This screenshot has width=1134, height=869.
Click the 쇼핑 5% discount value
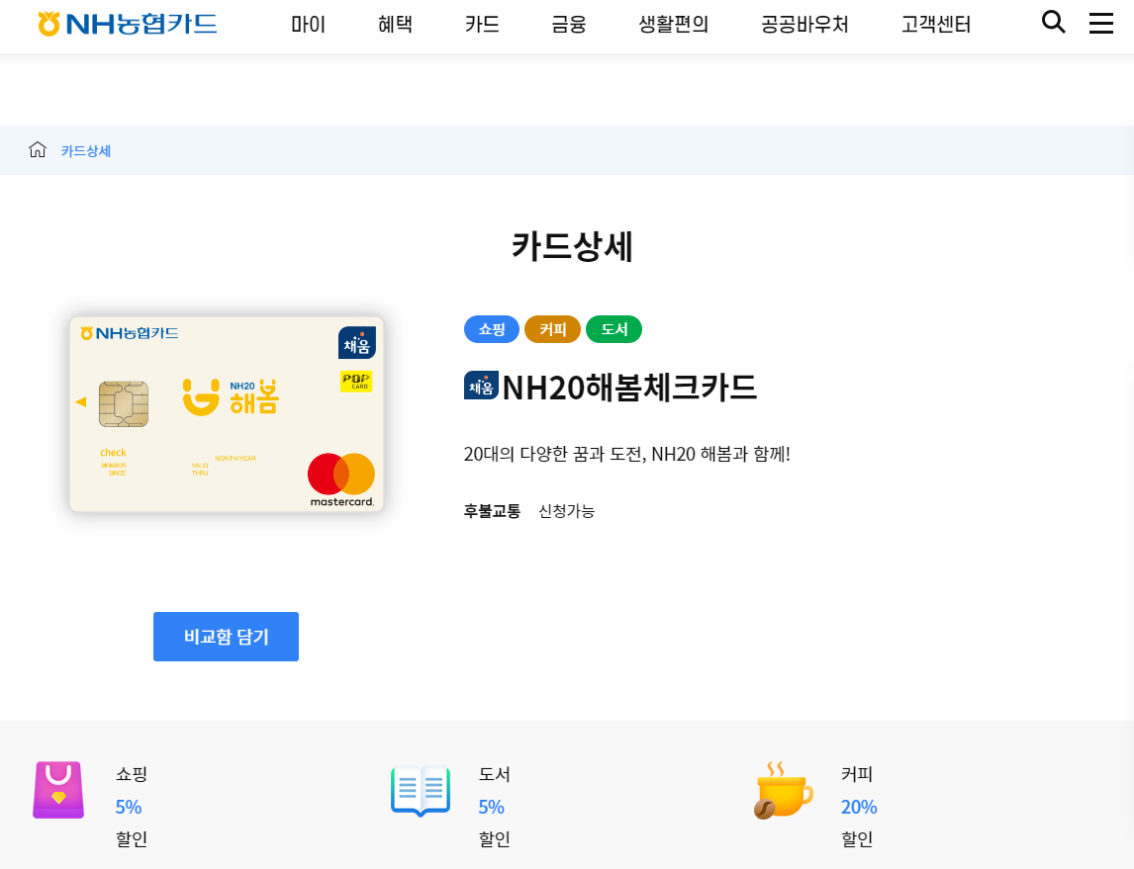[x=129, y=807]
